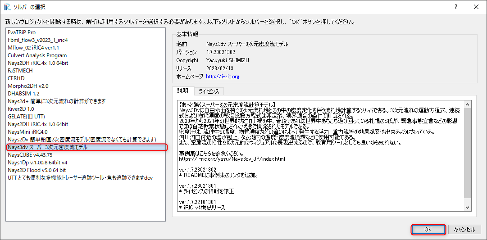Select Nays2d+ 簡単に3次元流れ solver
This screenshot has height=240, width=487.
click(86, 101)
